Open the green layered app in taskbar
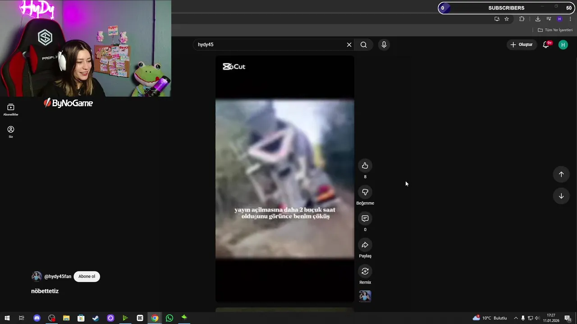Image resolution: width=577 pixels, height=324 pixels. tap(184, 318)
